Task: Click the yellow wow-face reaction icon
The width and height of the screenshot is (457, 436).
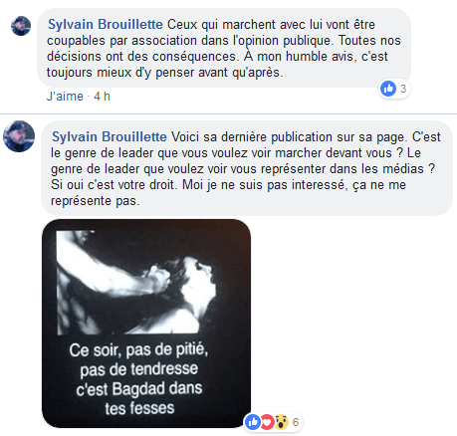Action: point(282,422)
